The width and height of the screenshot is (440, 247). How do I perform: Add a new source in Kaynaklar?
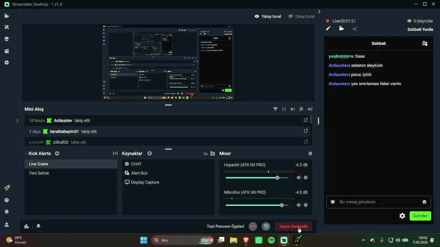tap(150, 153)
